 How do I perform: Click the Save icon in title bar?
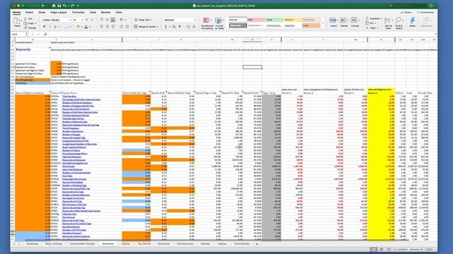59,6
